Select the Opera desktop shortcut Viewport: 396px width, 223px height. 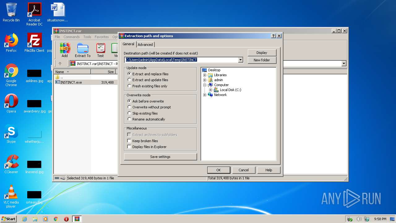tap(11, 103)
